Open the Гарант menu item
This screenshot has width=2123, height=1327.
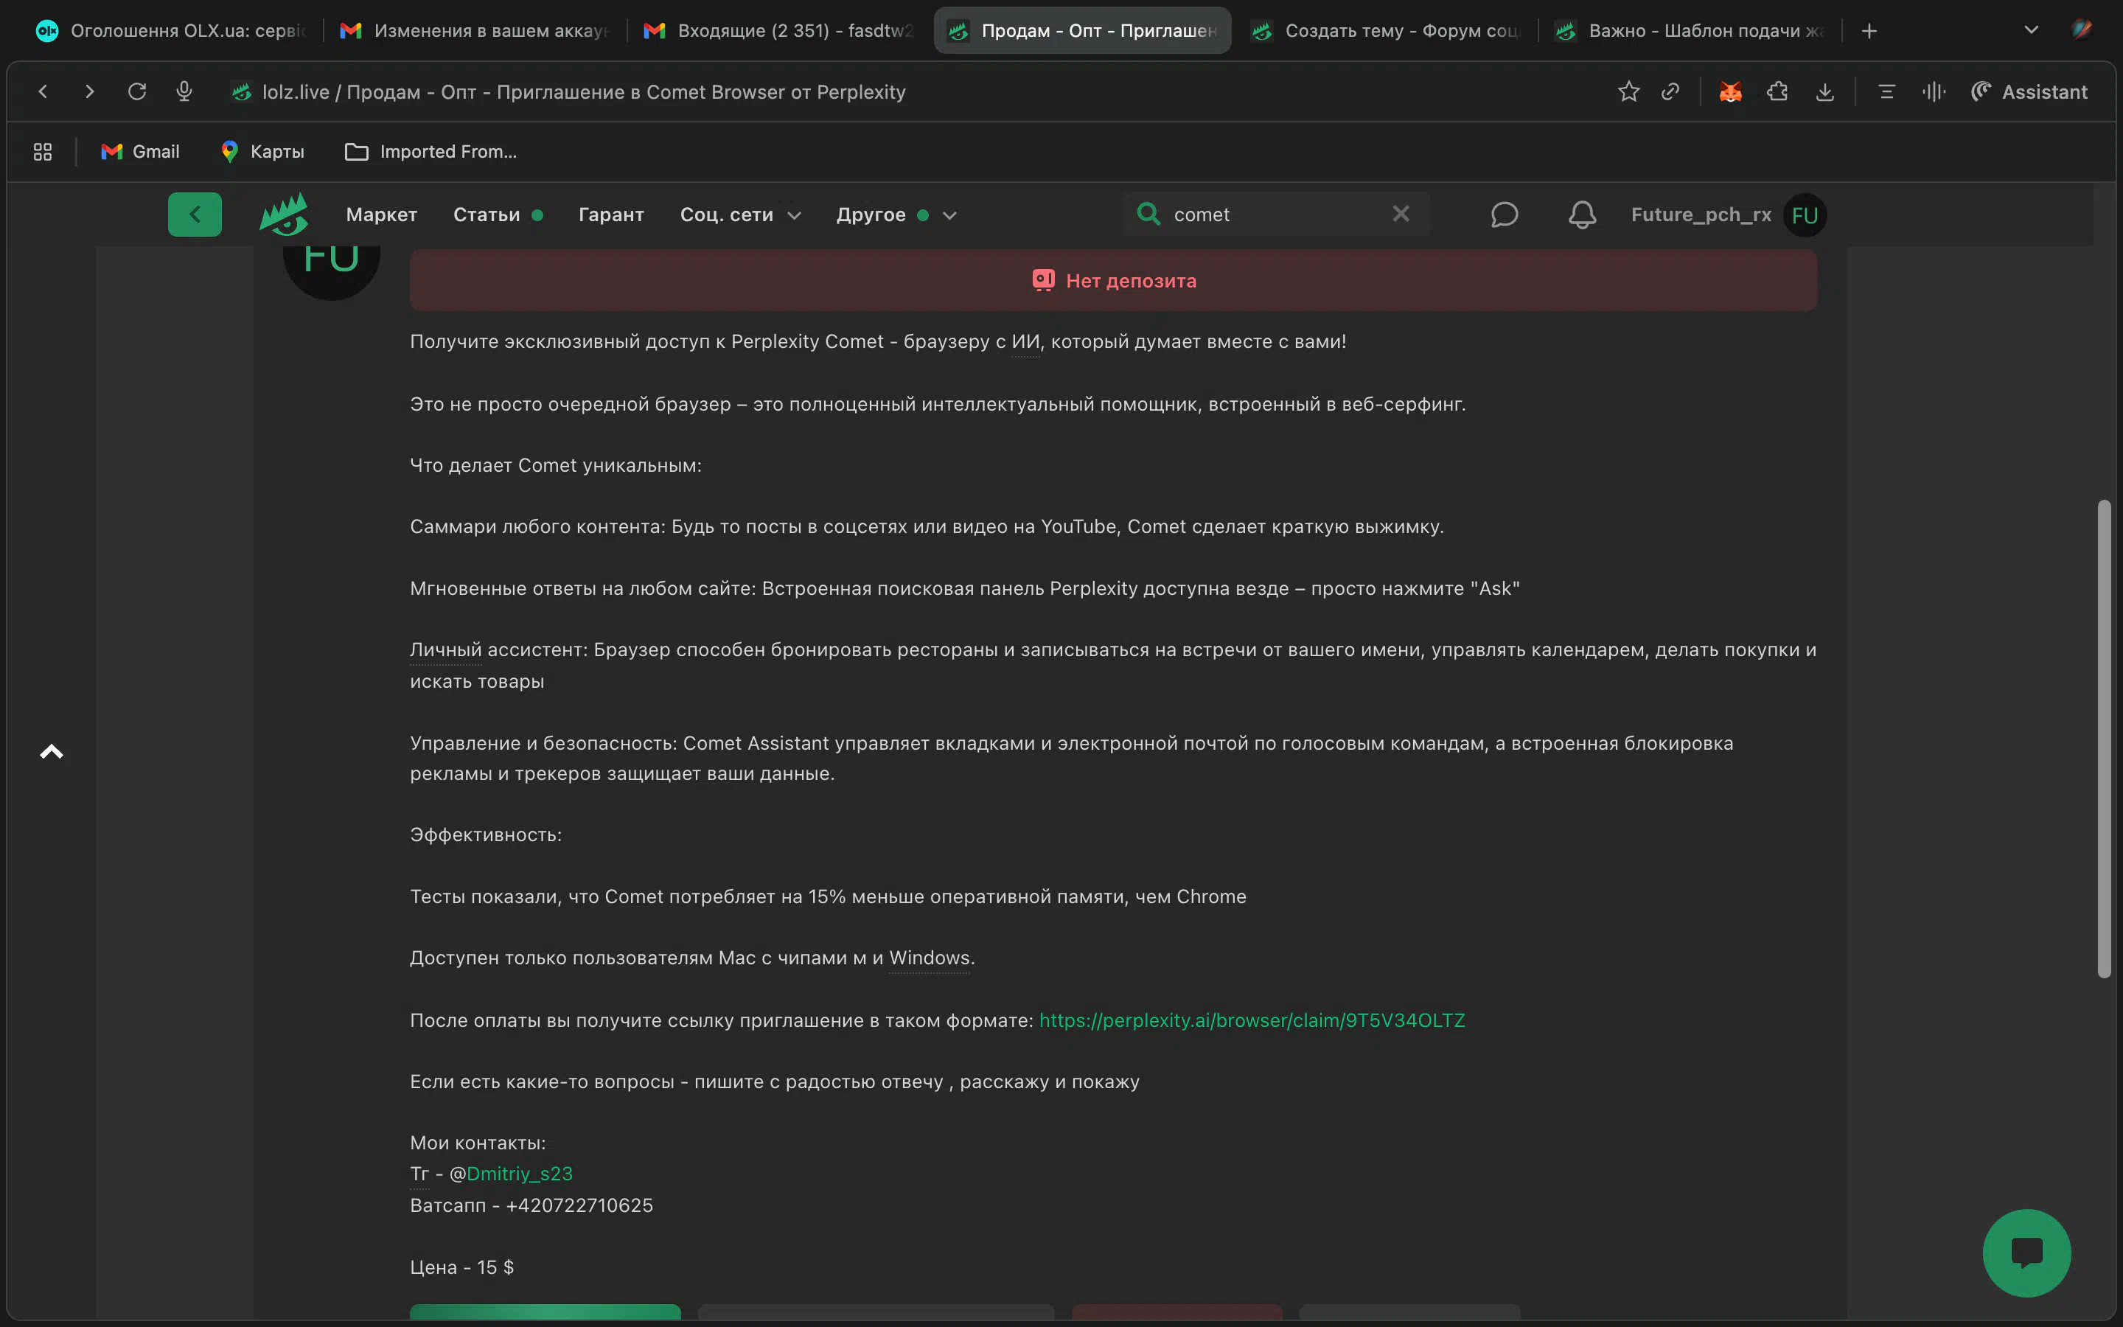(611, 214)
